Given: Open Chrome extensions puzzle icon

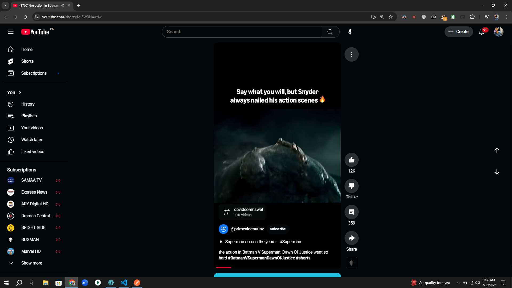Looking at the screenshot, I should pyautogui.click(x=472, y=17).
